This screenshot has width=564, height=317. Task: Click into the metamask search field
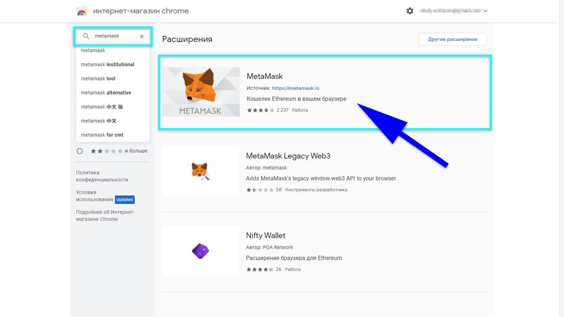(113, 36)
